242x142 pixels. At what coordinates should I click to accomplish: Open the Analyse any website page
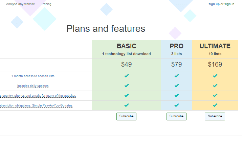point(20,4)
